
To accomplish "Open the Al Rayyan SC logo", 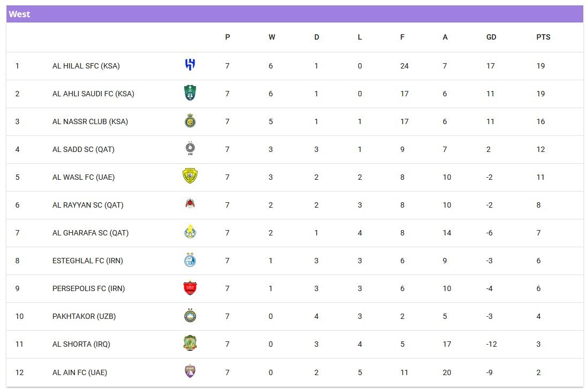I will [x=190, y=204].
